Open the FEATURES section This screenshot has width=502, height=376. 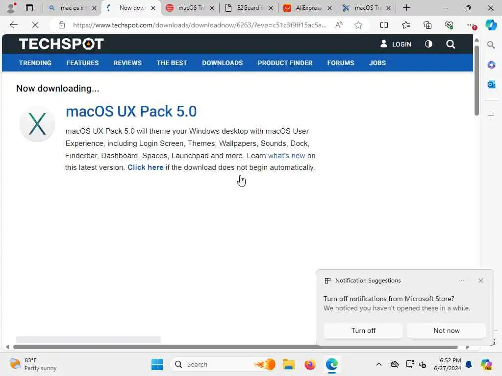(82, 63)
